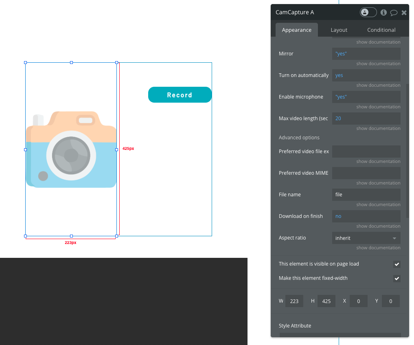Image resolution: width=414 pixels, height=345 pixels.
Task: Close the CamCapture A property panel
Action: click(404, 12)
